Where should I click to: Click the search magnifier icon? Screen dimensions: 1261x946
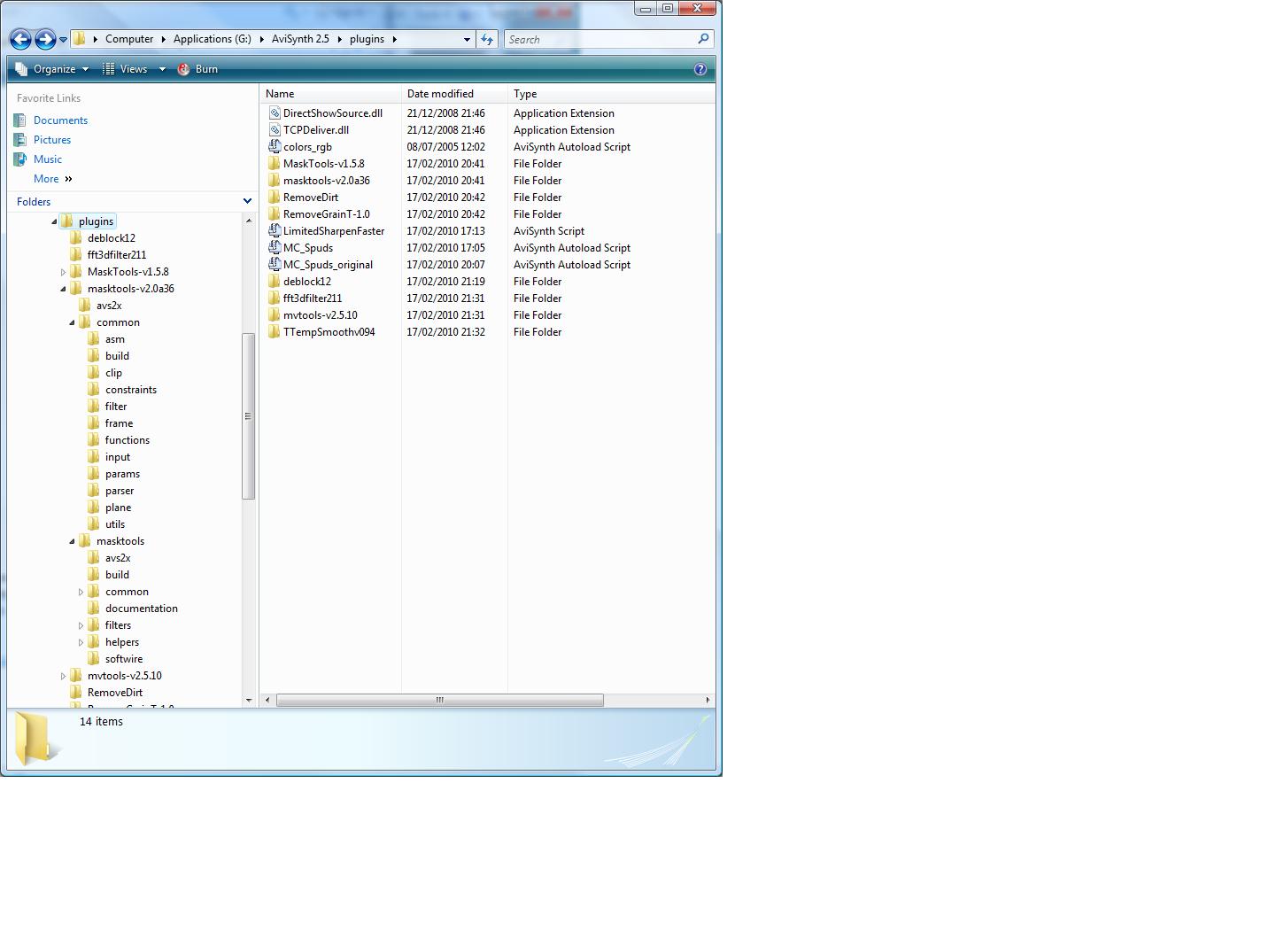click(x=704, y=39)
